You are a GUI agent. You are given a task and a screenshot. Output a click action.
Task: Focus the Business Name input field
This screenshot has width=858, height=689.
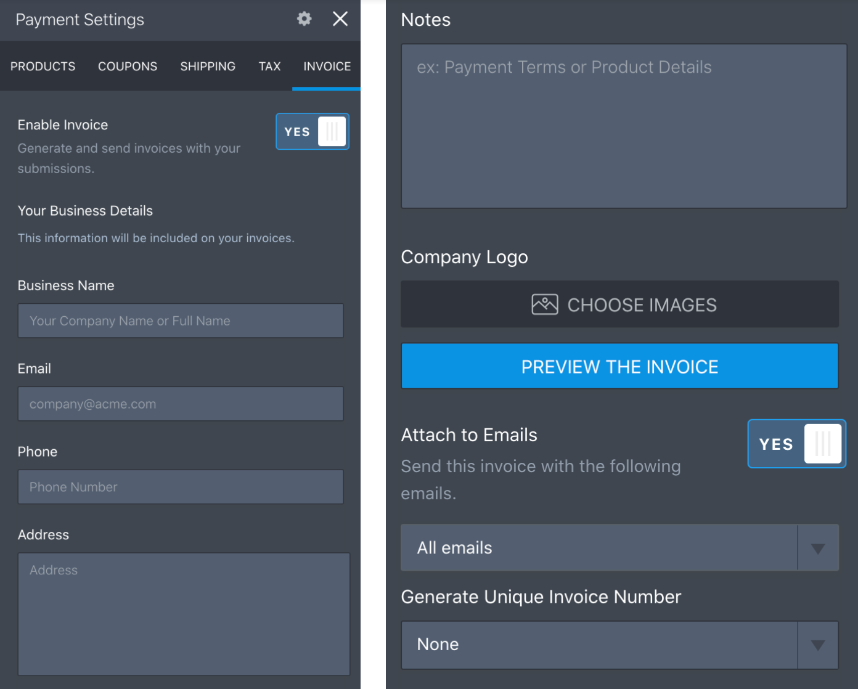pyautogui.click(x=181, y=320)
